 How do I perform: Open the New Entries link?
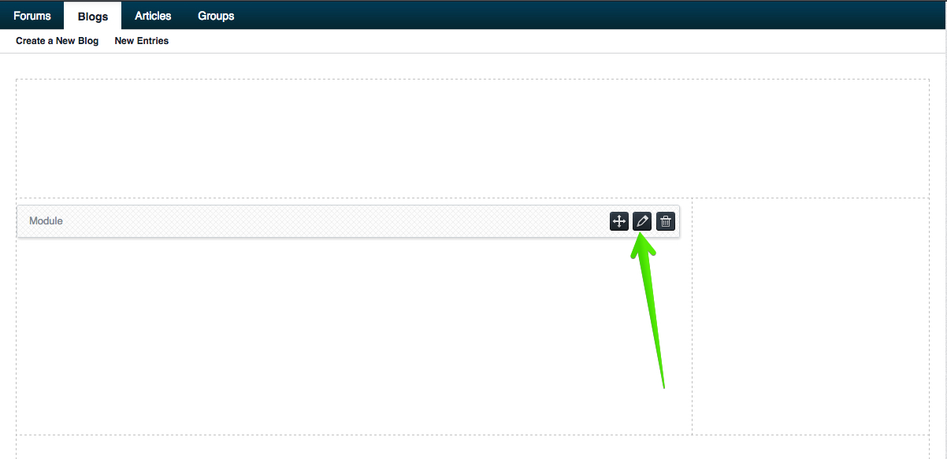coord(142,41)
